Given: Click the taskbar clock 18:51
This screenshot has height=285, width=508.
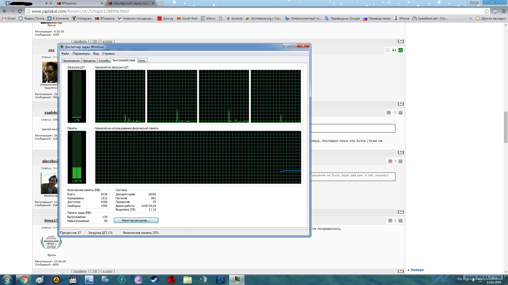Looking at the screenshot, I should click(x=494, y=278).
